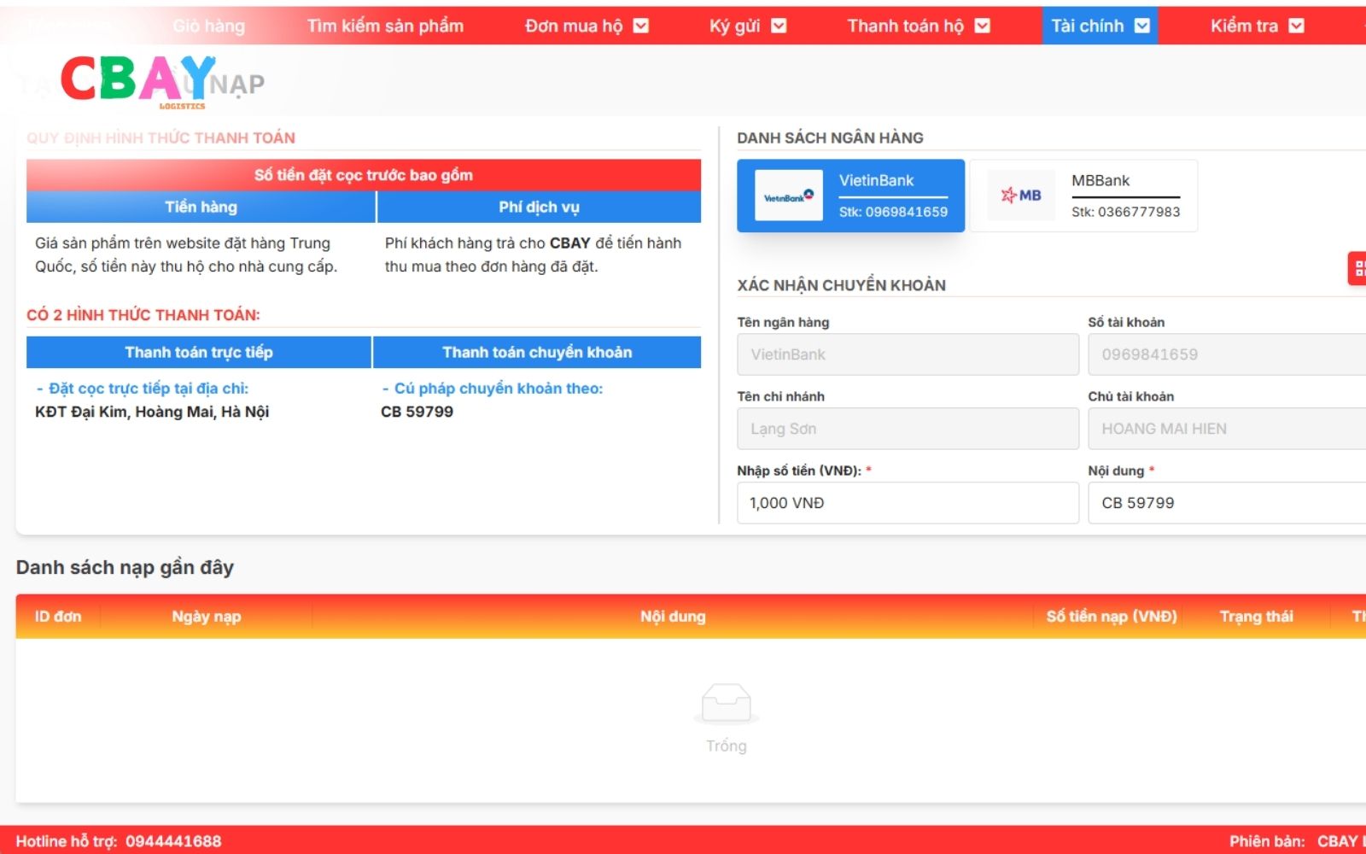Click the Số tiền nạp column header
Viewport: 1366px width, 854px height.
click(1112, 617)
